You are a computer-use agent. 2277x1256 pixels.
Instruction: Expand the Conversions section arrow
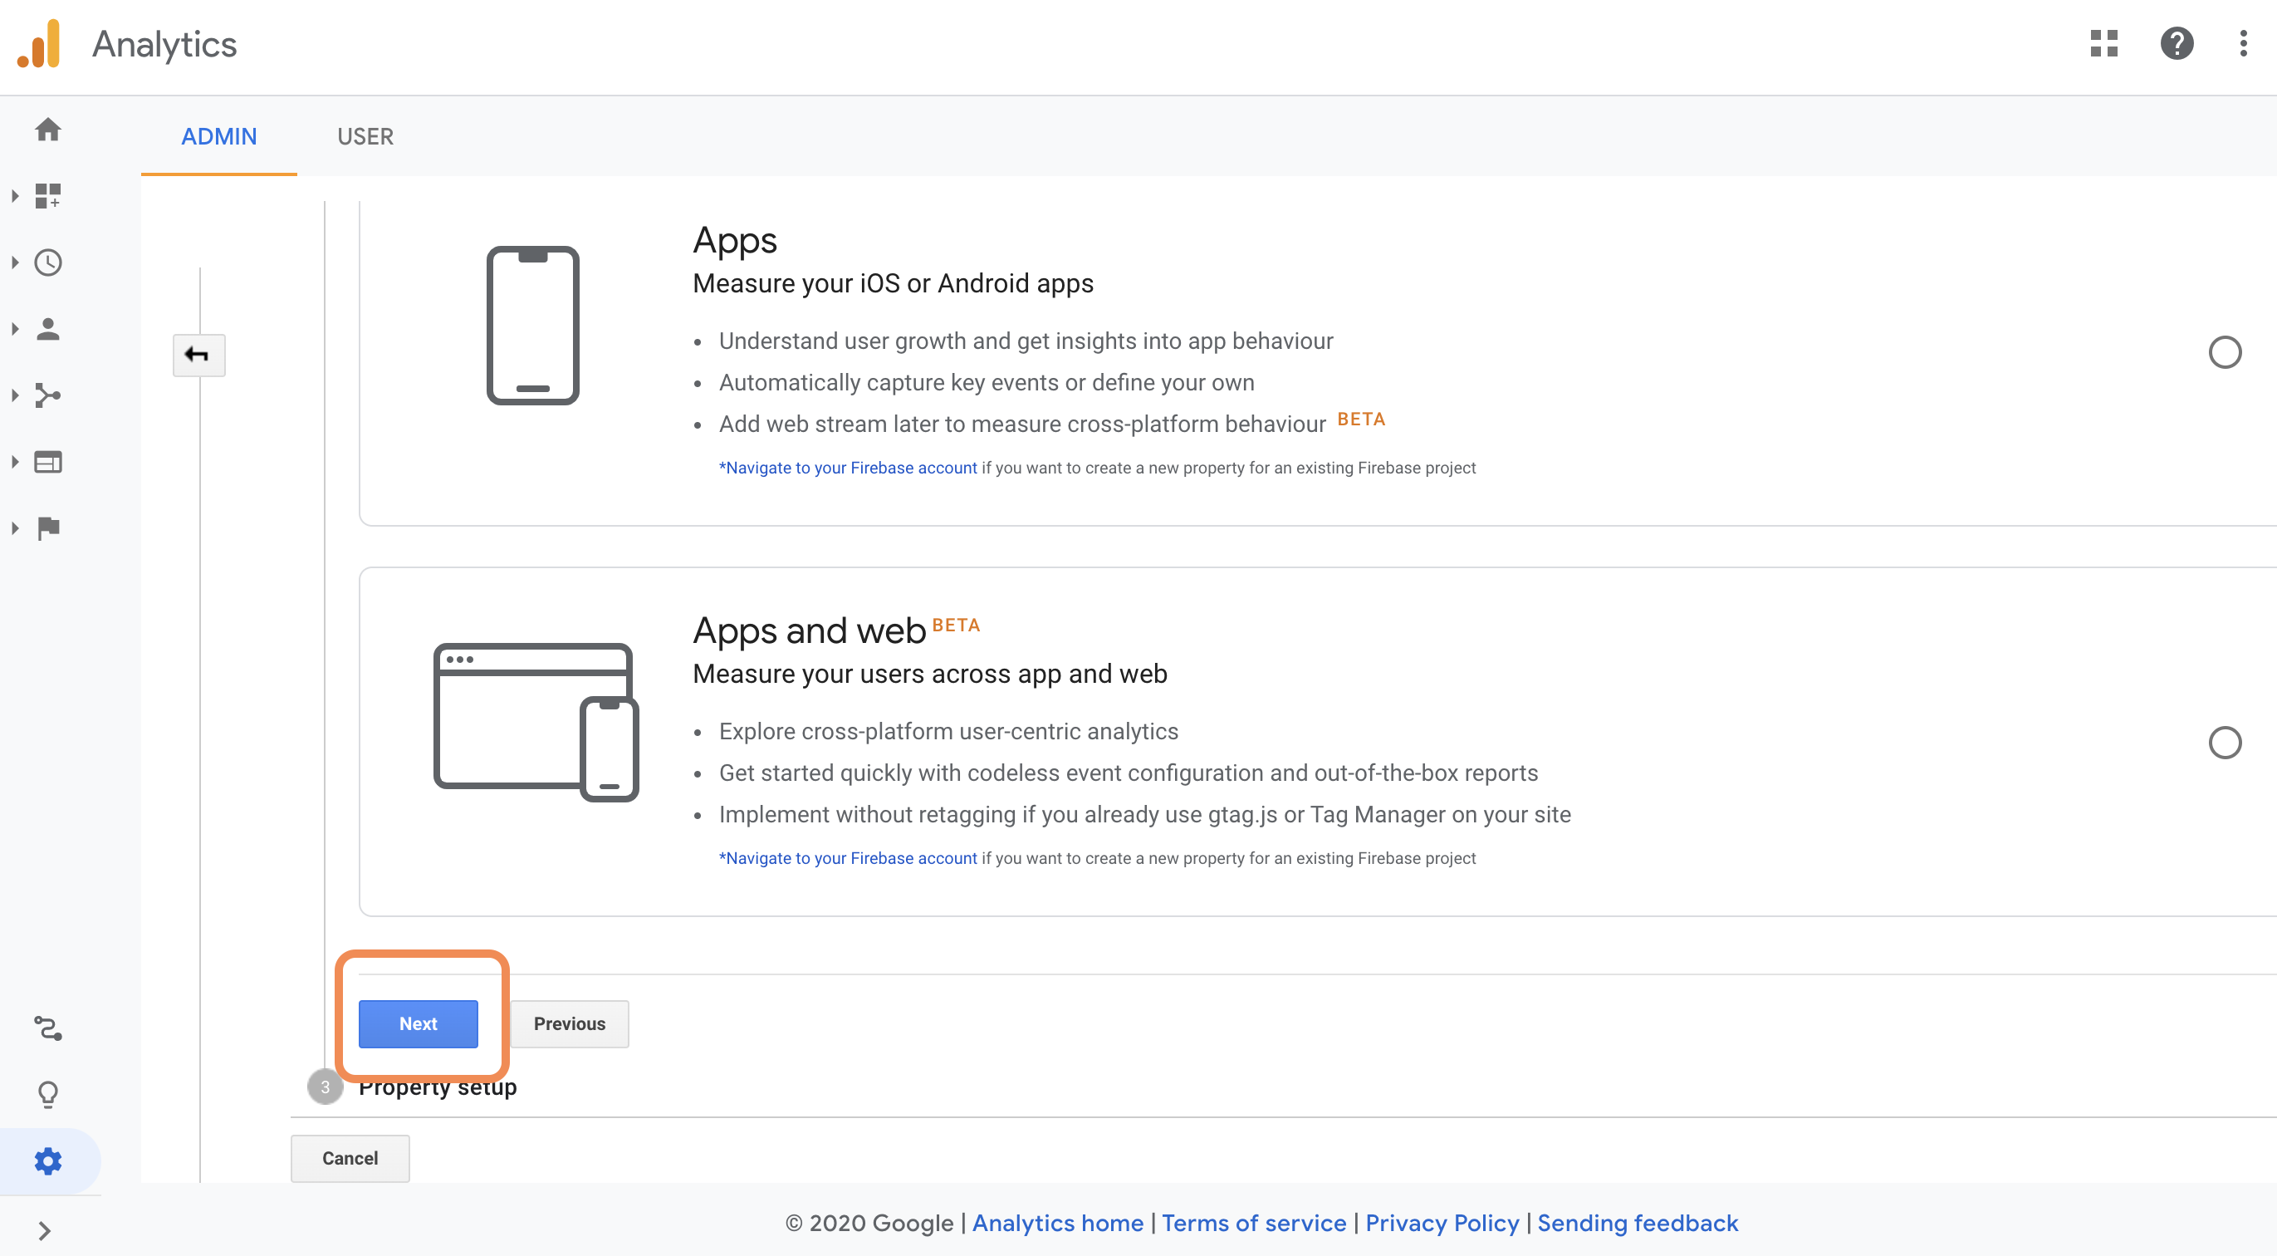click(x=15, y=528)
